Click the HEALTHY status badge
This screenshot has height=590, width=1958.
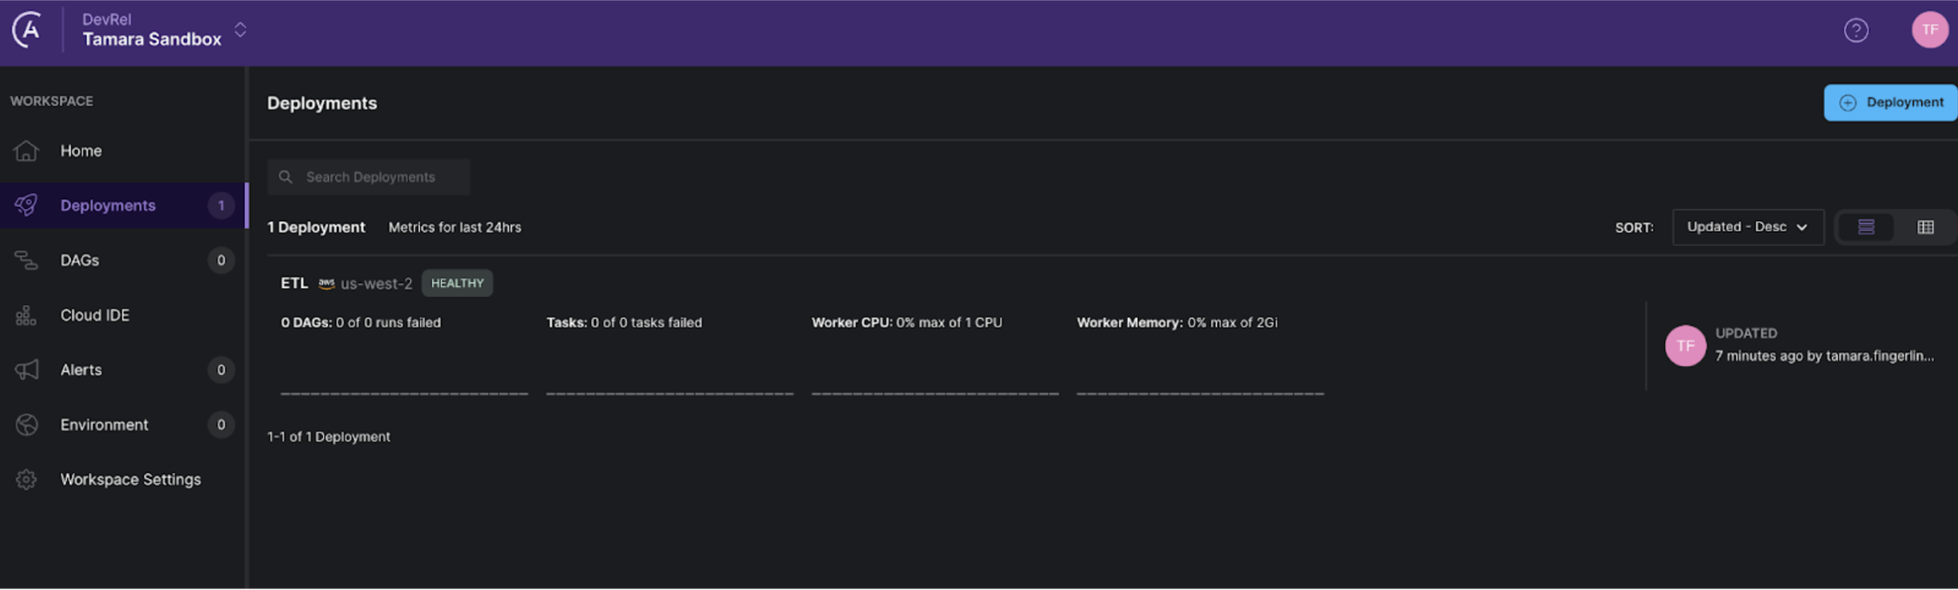[457, 283]
